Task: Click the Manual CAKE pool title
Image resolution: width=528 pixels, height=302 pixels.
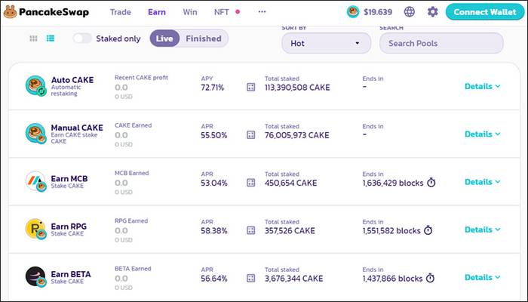Action: [77, 128]
